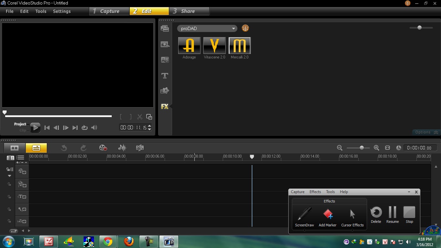This screenshot has height=248, width=441.
Task: Select the Vitascene 2.0 effect thumbnail
Action: pos(214,46)
